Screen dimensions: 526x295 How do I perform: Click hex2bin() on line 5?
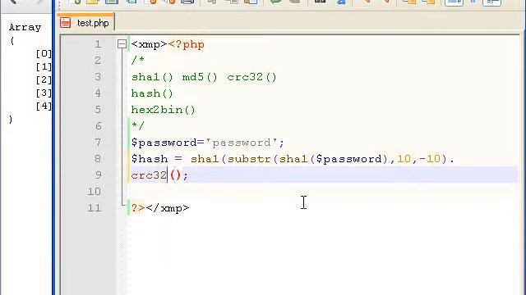point(164,110)
